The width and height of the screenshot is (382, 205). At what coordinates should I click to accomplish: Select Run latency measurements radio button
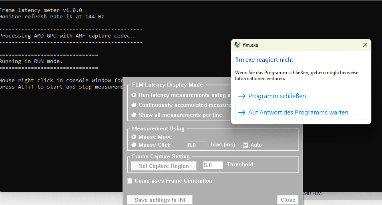[134, 95]
